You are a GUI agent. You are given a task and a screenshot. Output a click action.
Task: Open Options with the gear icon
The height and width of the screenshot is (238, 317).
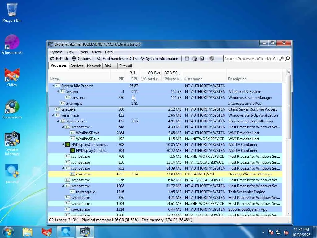point(81,59)
